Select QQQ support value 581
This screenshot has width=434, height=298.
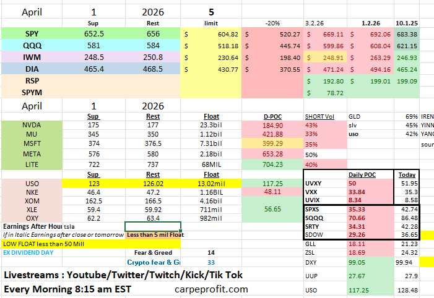click(94, 45)
